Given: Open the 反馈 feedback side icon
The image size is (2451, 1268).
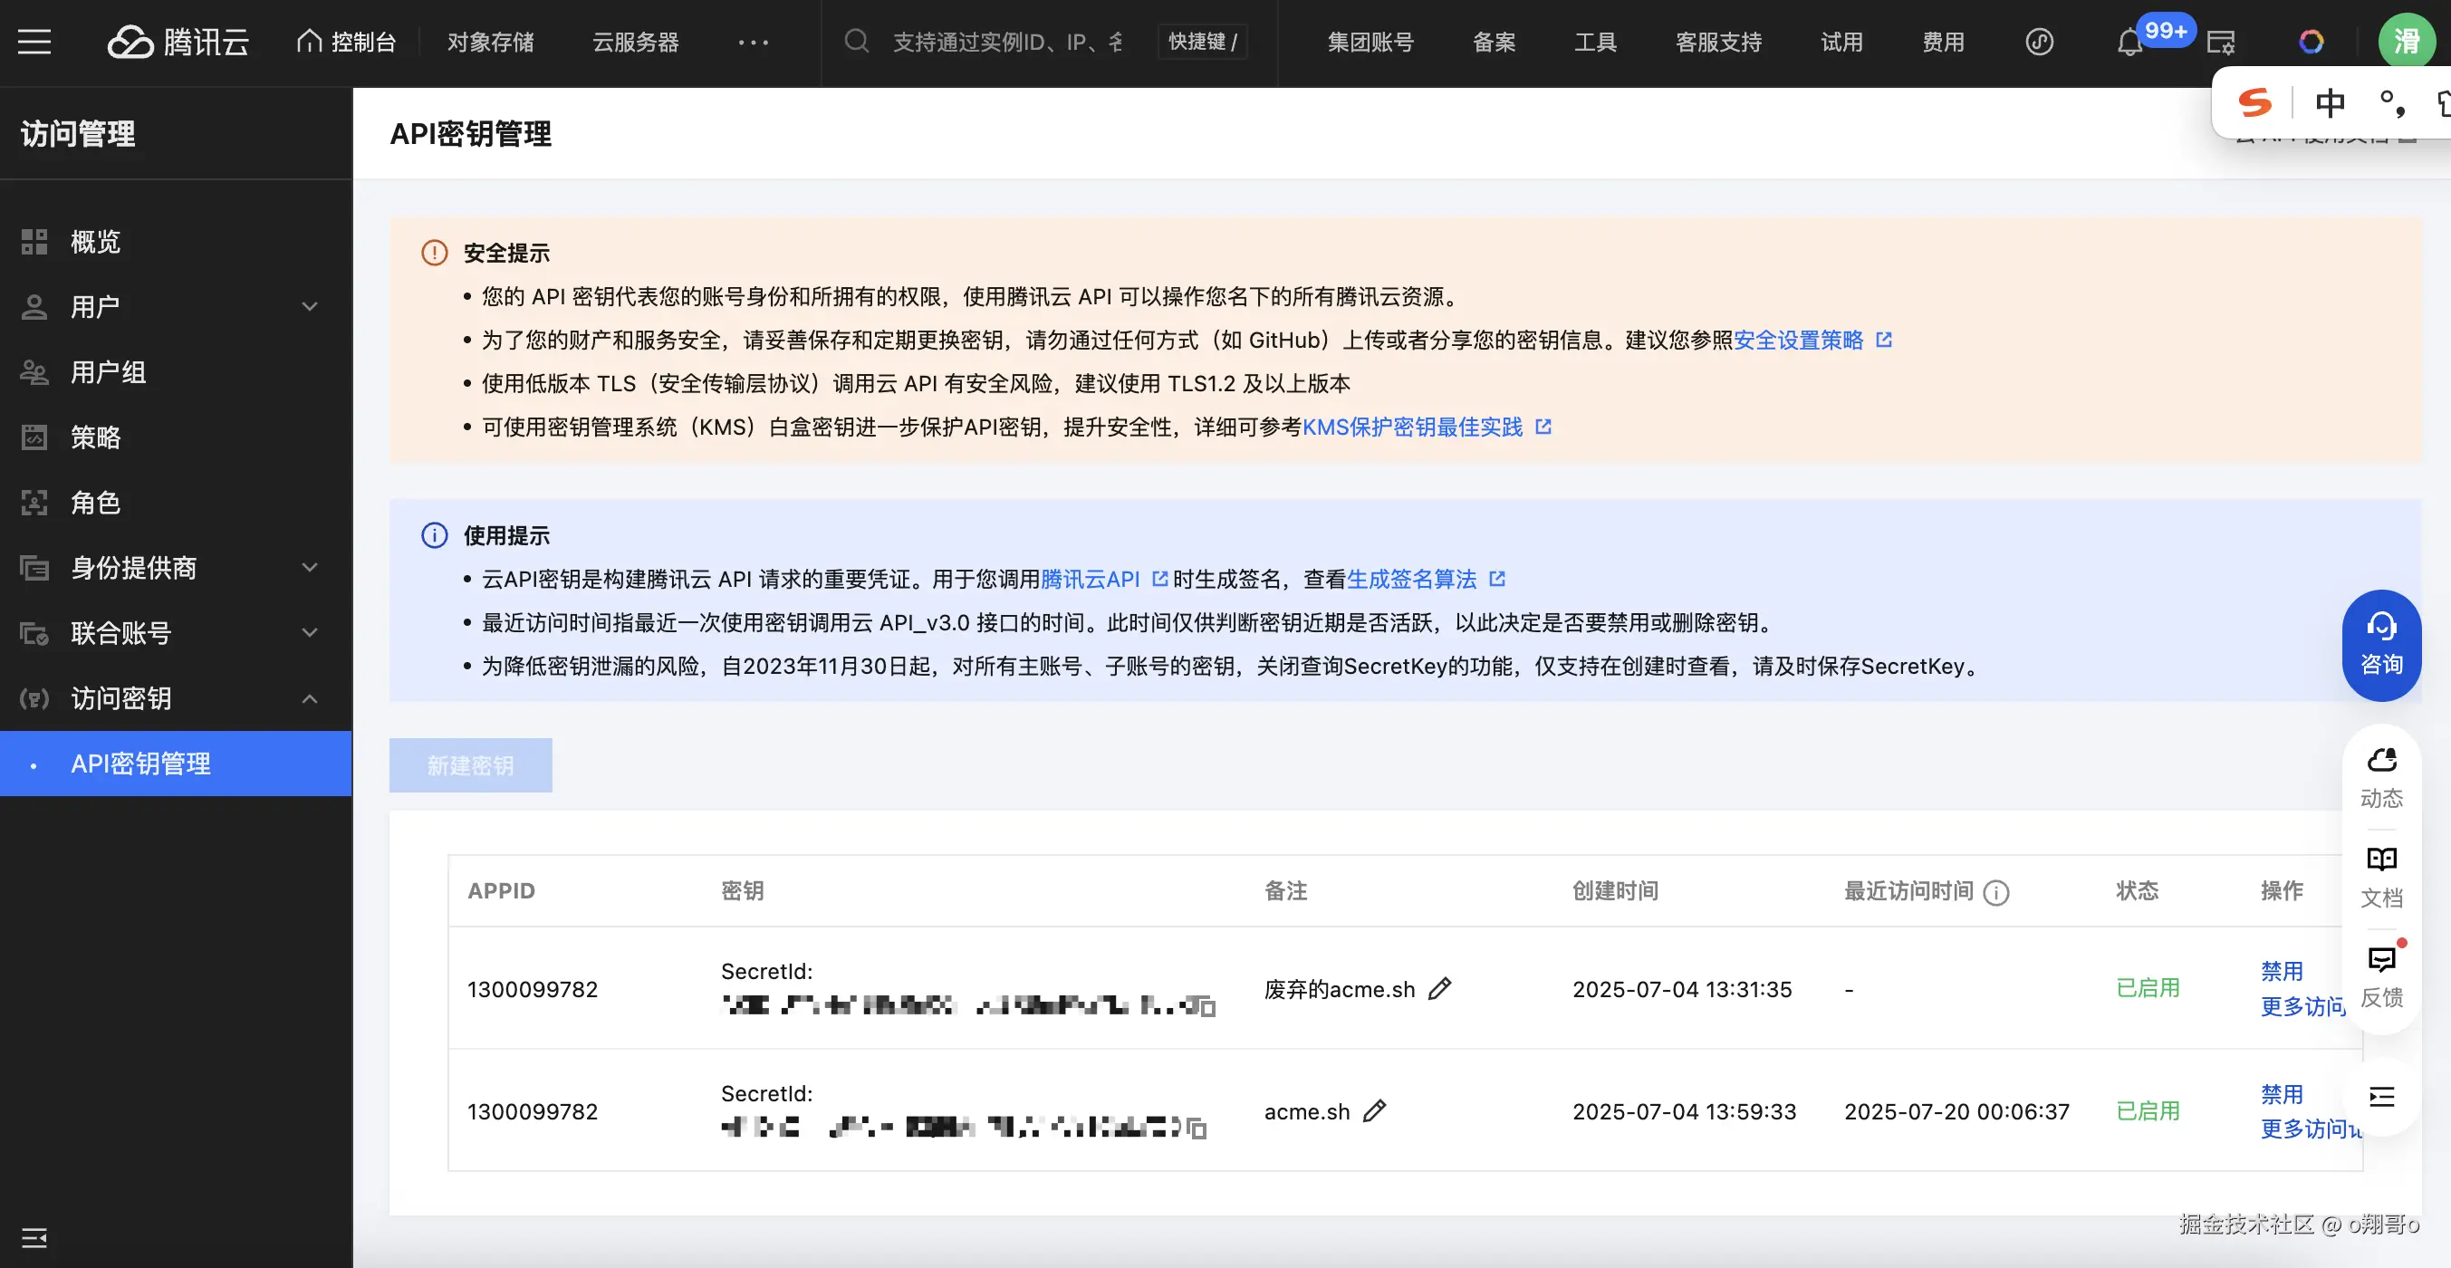Looking at the screenshot, I should (2380, 976).
